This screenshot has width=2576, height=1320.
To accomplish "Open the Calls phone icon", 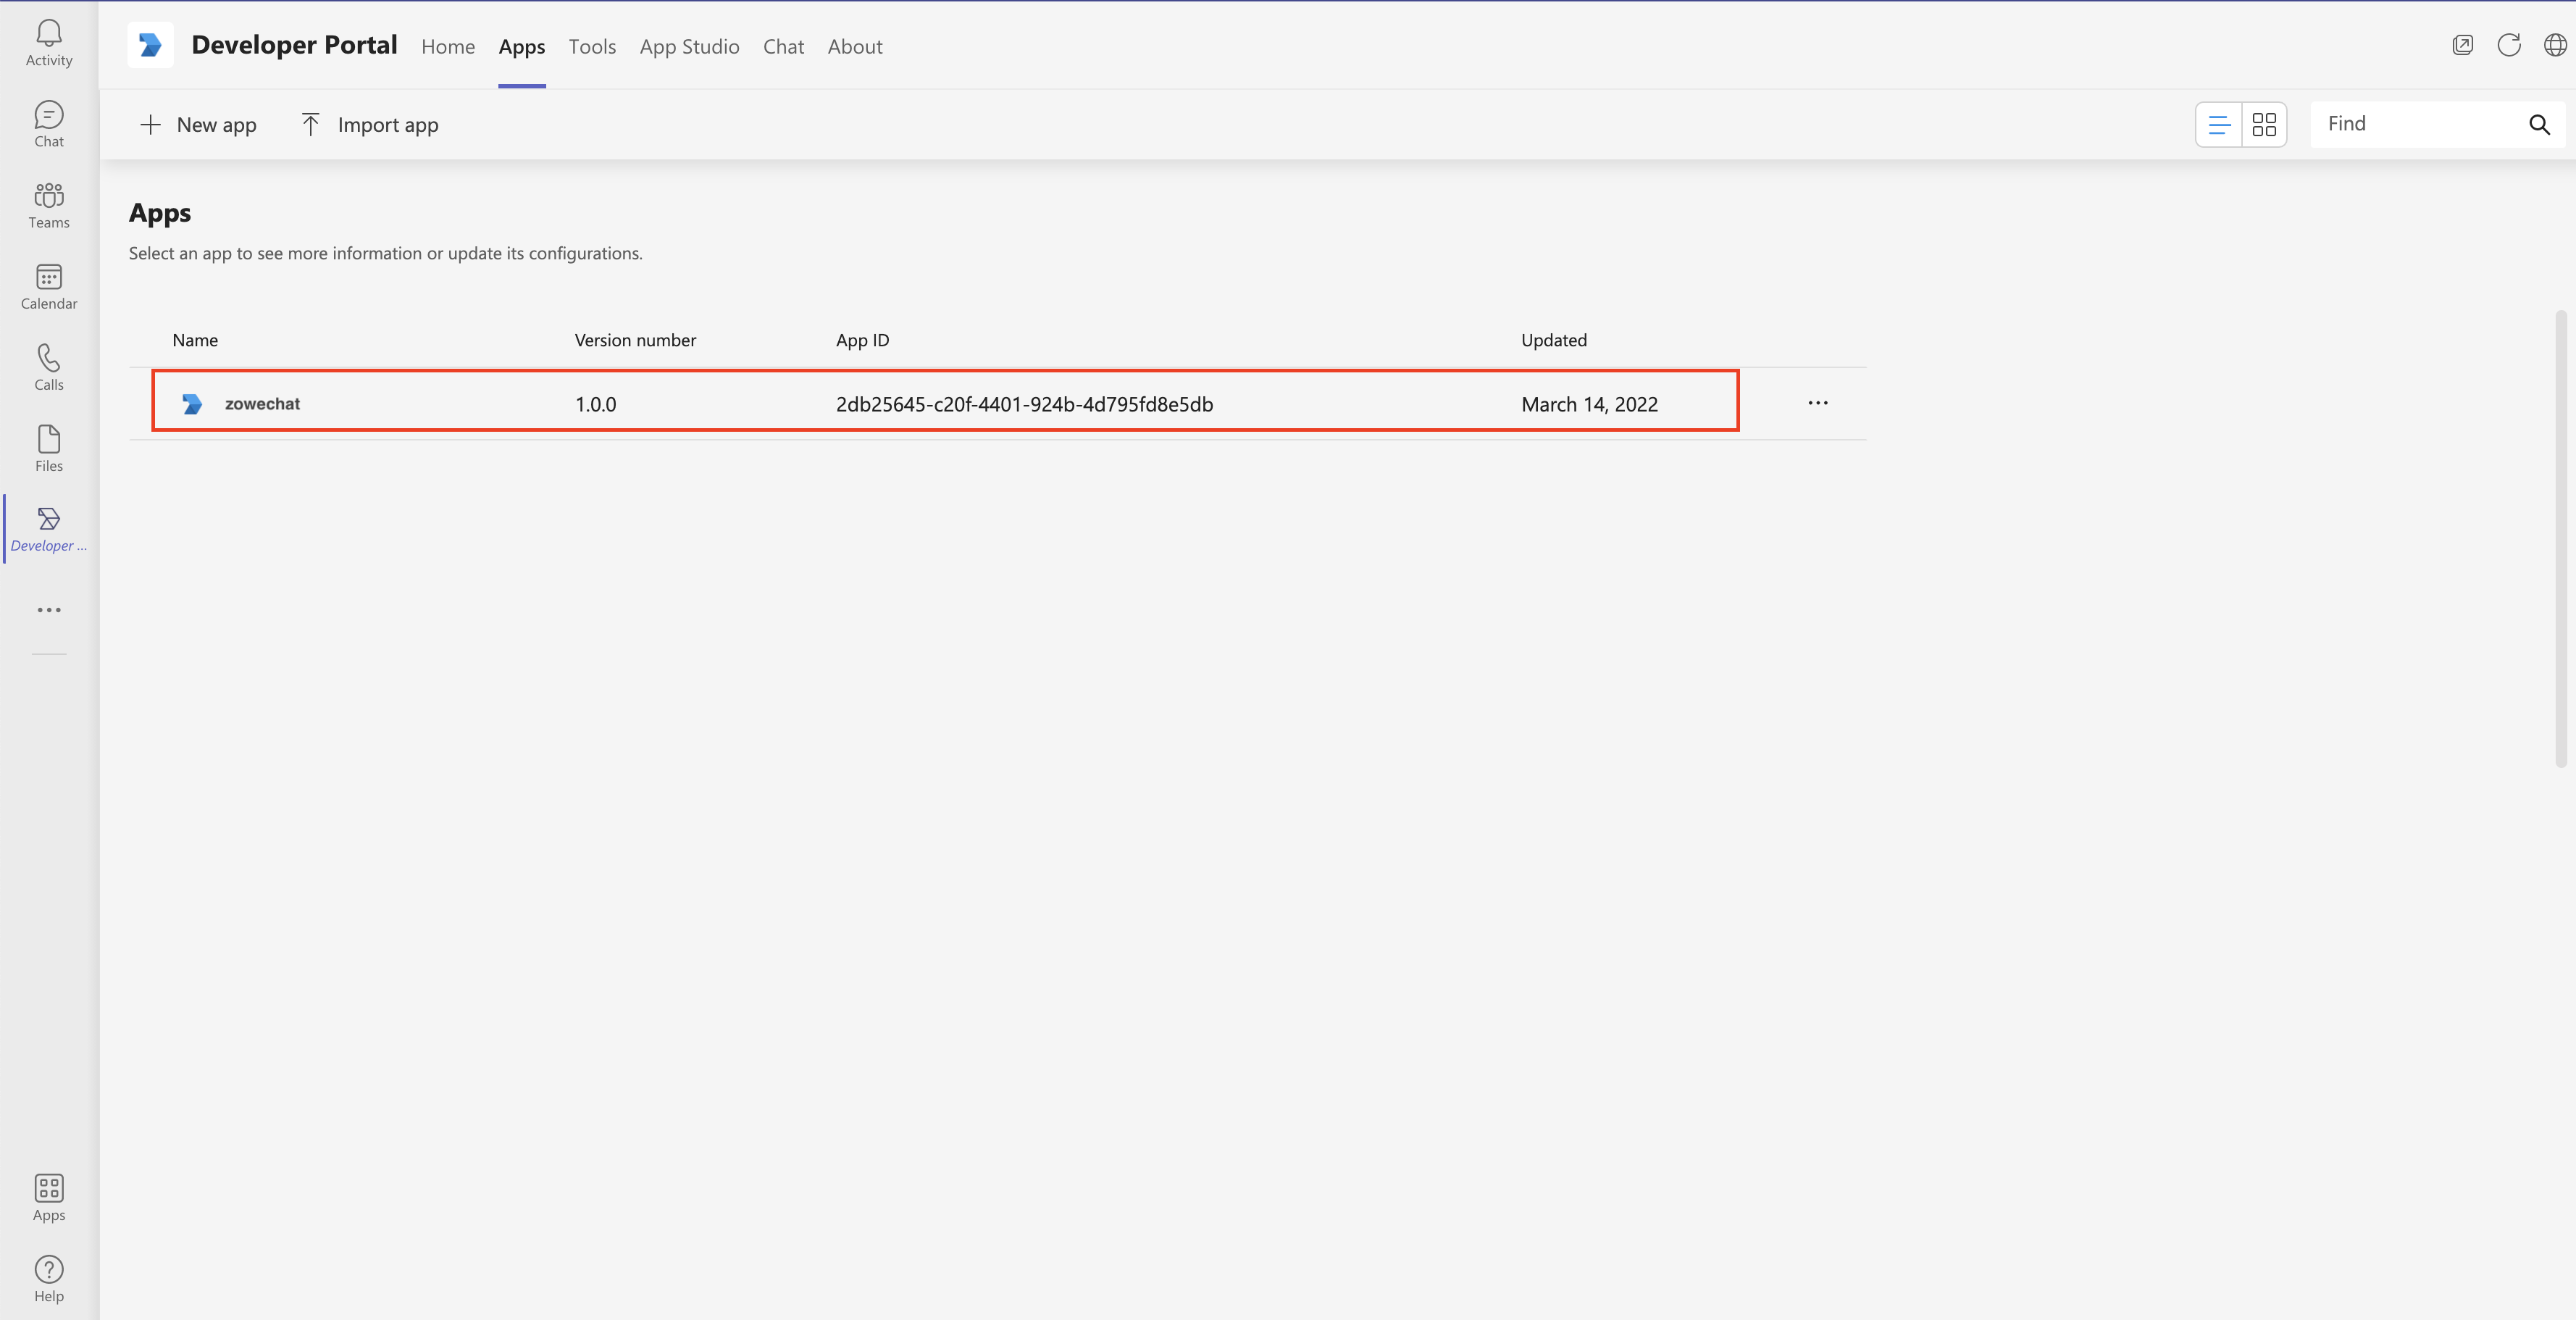I will (x=48, y=367).
